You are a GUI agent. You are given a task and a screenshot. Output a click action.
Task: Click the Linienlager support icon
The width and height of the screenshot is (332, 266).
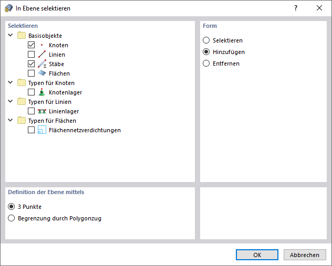point(42,111)
